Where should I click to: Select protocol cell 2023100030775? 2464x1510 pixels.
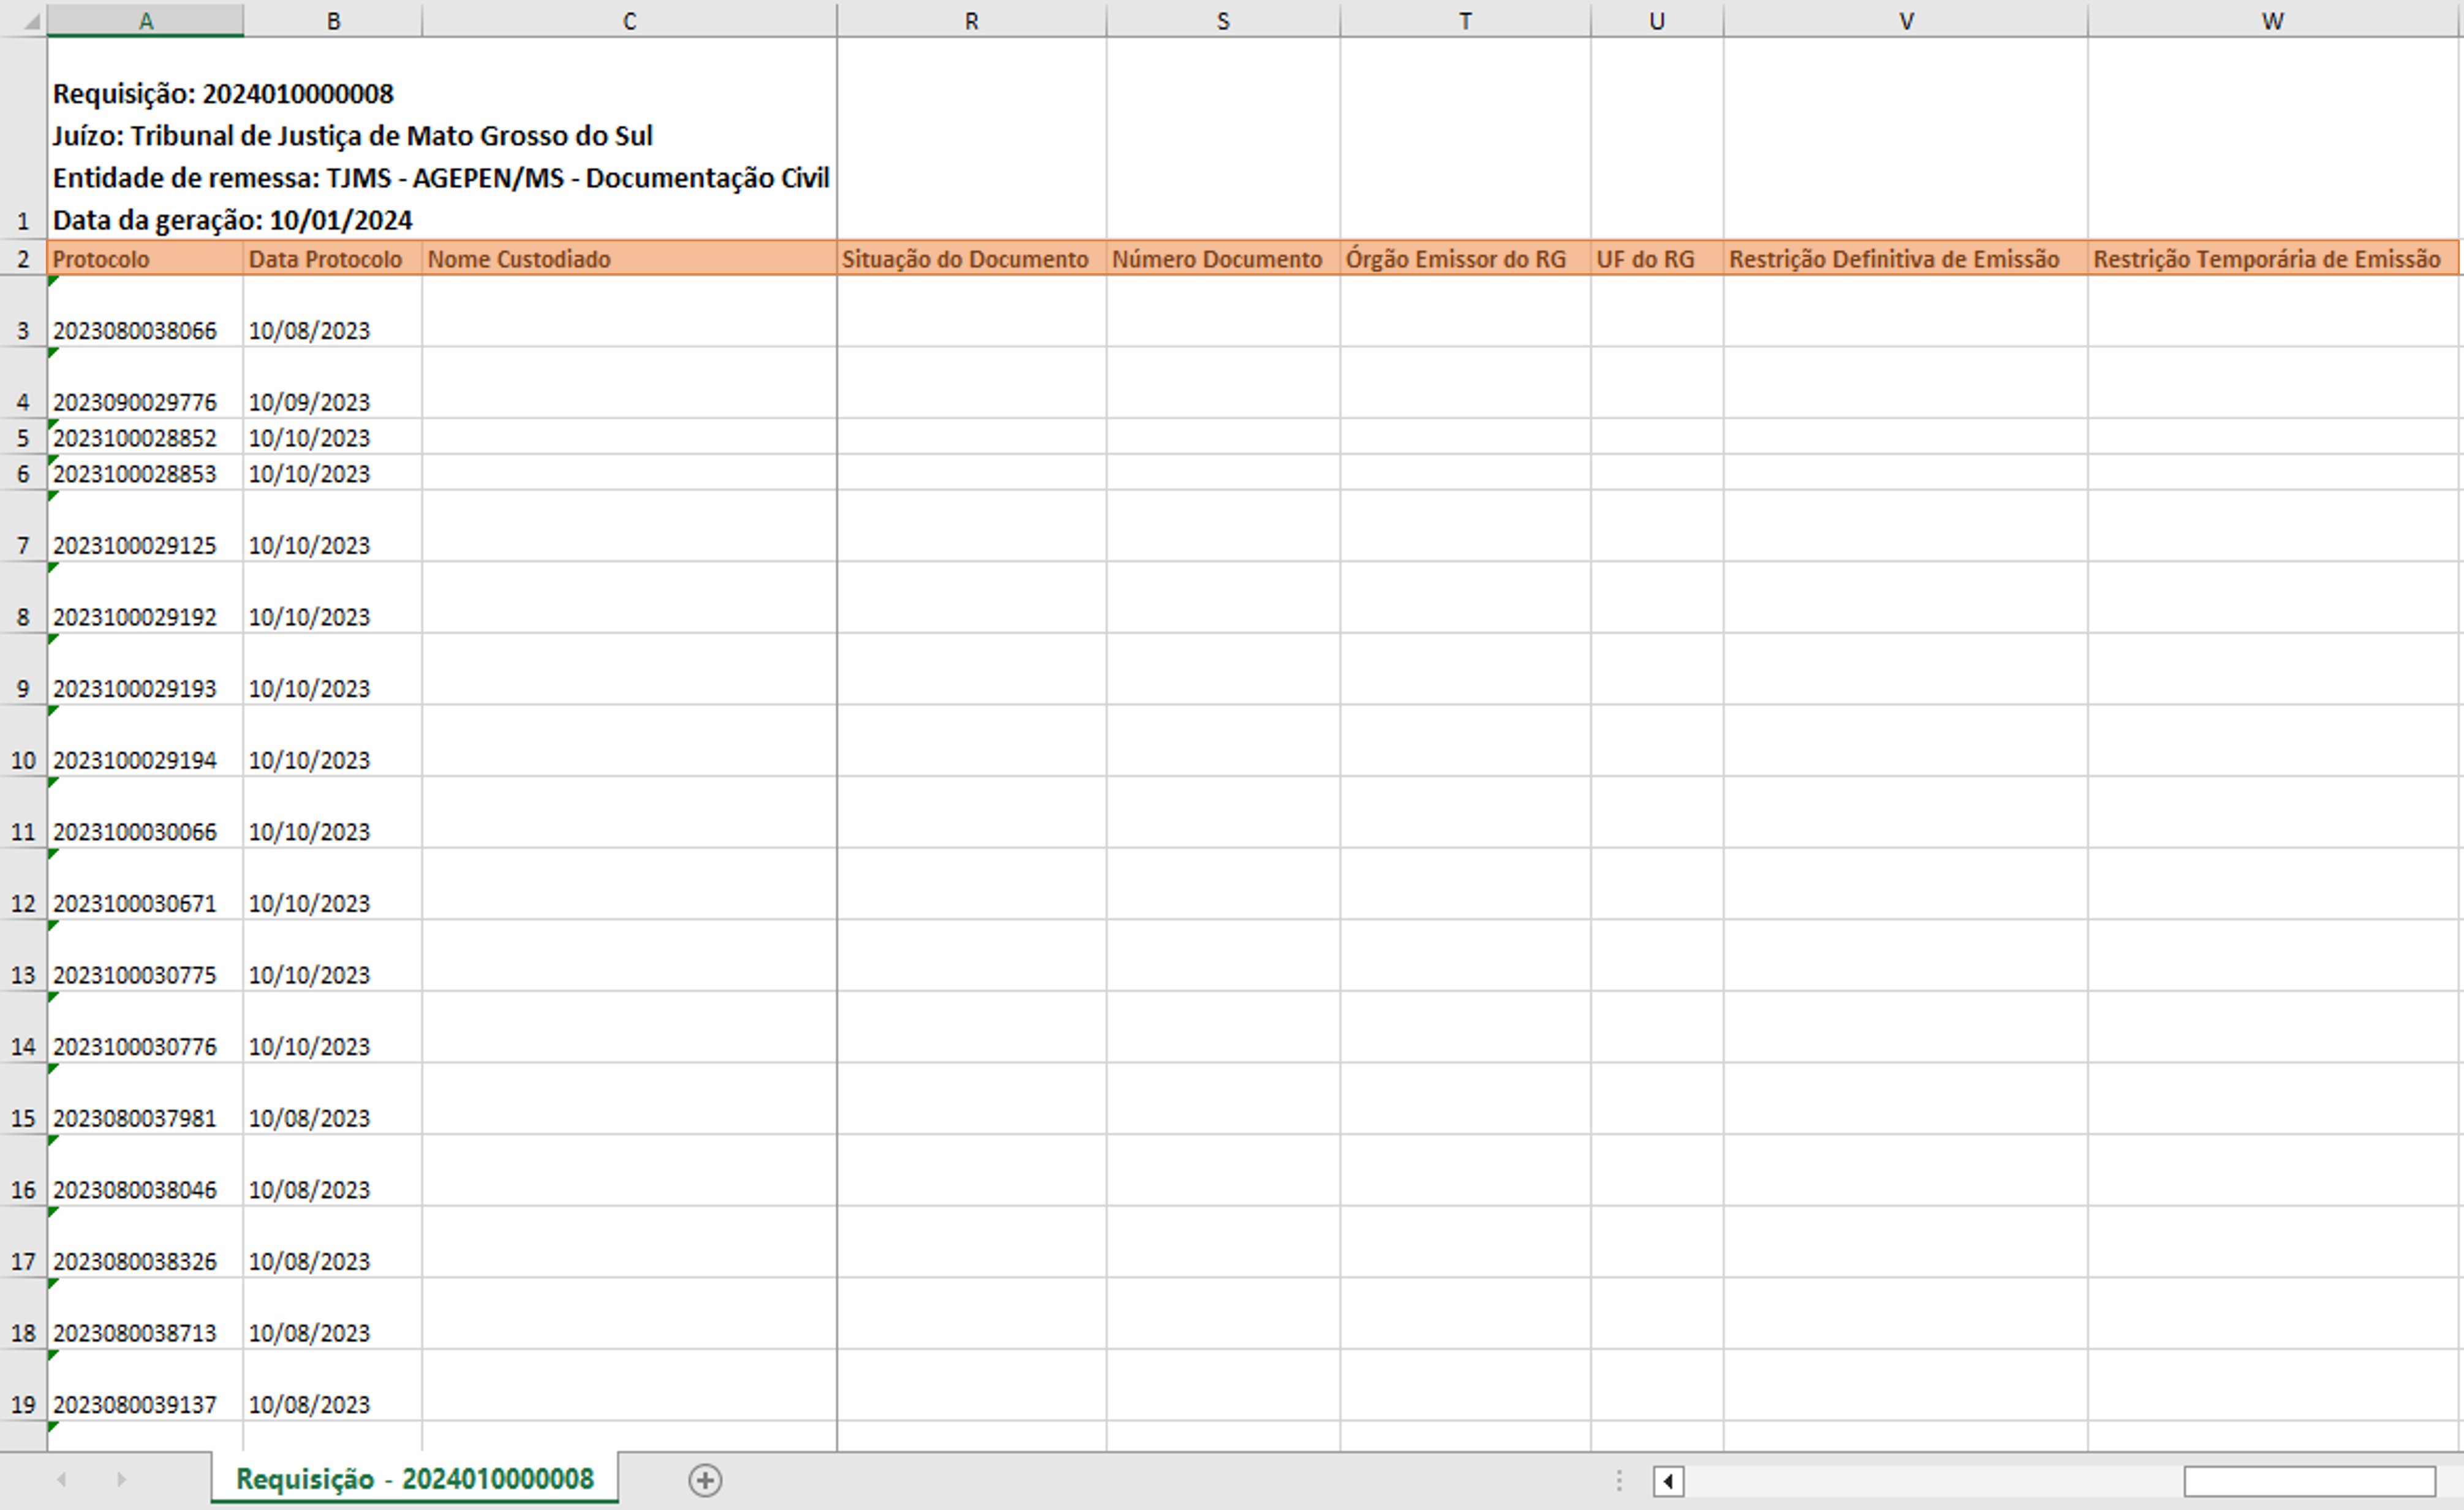click(x=145, y=956)
